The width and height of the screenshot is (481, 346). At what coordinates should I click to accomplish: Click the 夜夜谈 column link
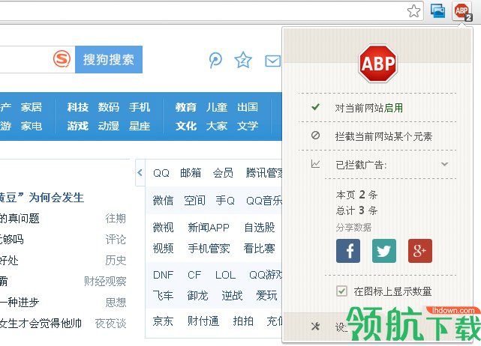point(111,324)
